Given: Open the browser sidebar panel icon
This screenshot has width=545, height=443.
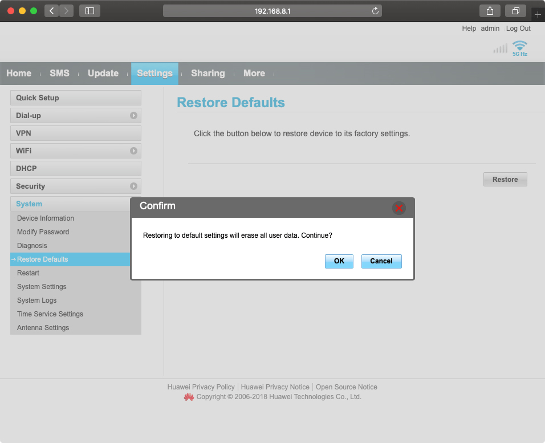Looking at the screenshot, I should pyautogui.click(x=89, y=10).
